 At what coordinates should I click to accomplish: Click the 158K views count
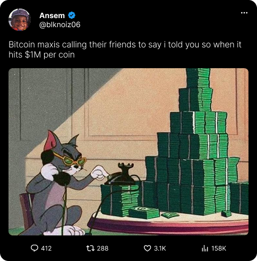(219, 248)
